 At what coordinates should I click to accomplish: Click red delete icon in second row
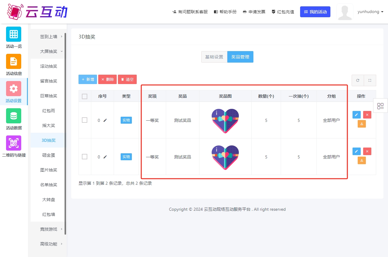point(367,151)
